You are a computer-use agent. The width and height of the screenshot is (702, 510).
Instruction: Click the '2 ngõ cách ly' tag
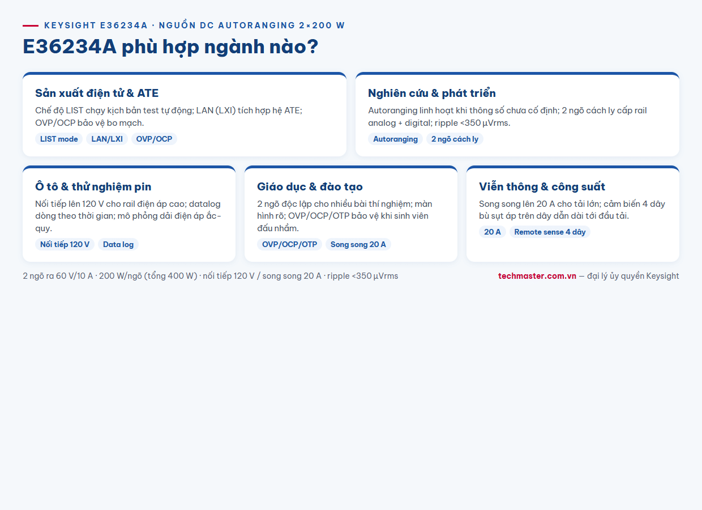click(x=455, y=139)
